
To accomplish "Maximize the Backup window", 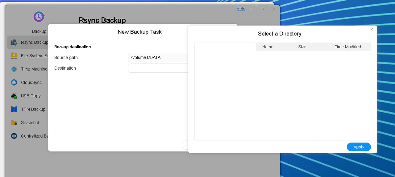I will coord(263,9).
